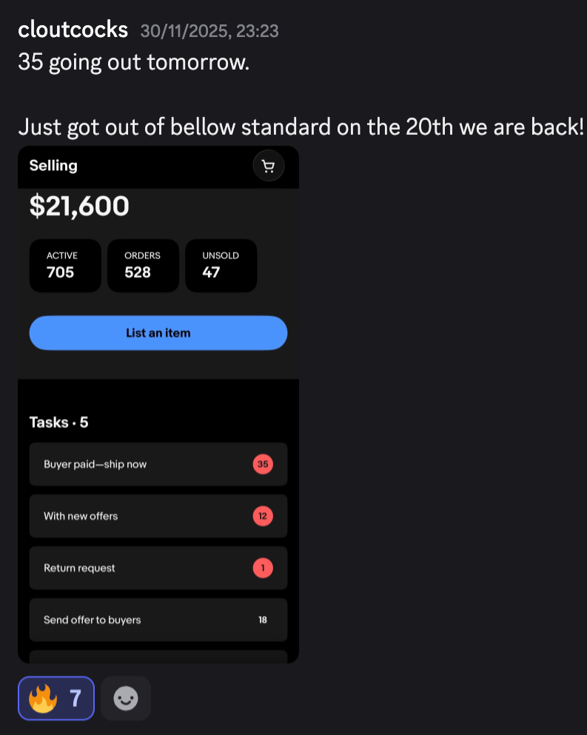The height and width of the screenshot is (735, 587).
Task: Click the Selling header title
Action: pos(53,166)
